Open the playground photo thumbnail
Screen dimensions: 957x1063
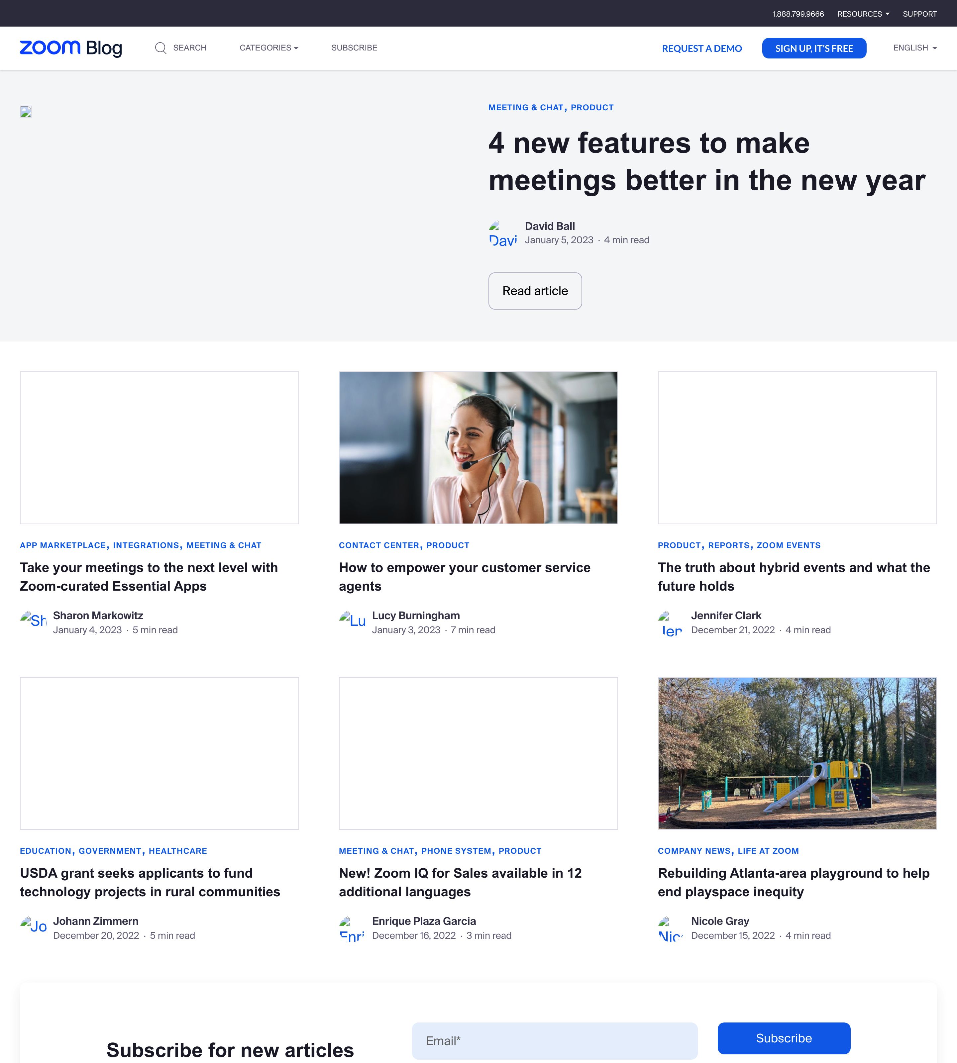click(797, 753)
